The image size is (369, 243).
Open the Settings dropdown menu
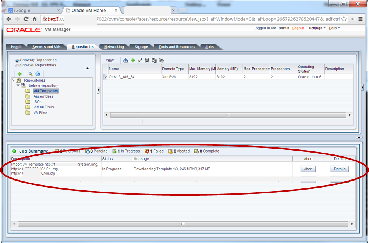[317, 28]
